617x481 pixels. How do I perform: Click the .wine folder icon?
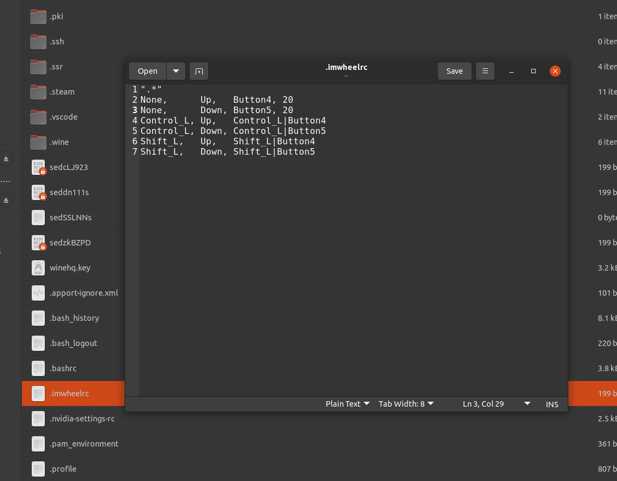[38, 142]
